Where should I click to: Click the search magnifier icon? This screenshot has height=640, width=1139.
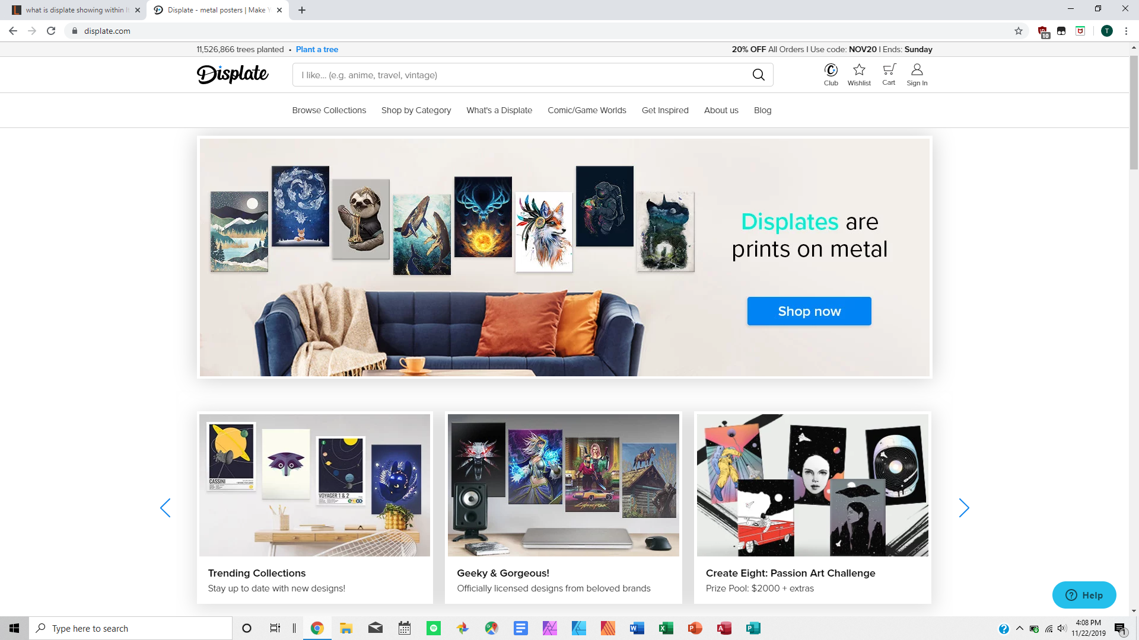[x=758, y=75]
